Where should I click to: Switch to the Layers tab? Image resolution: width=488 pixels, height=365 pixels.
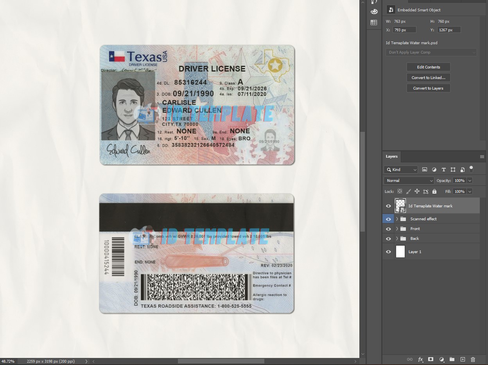pos(391,156)
